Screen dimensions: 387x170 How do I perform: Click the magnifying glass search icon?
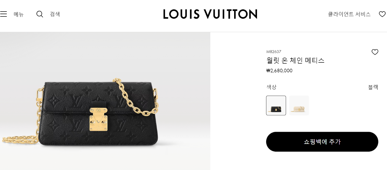pyautogui.click(x=40, y=14)
